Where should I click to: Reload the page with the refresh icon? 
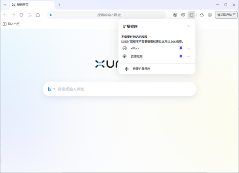point(21,15)
